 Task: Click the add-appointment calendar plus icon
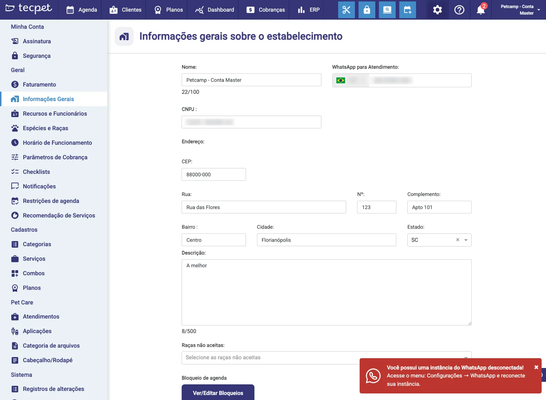tap(408, 10)
